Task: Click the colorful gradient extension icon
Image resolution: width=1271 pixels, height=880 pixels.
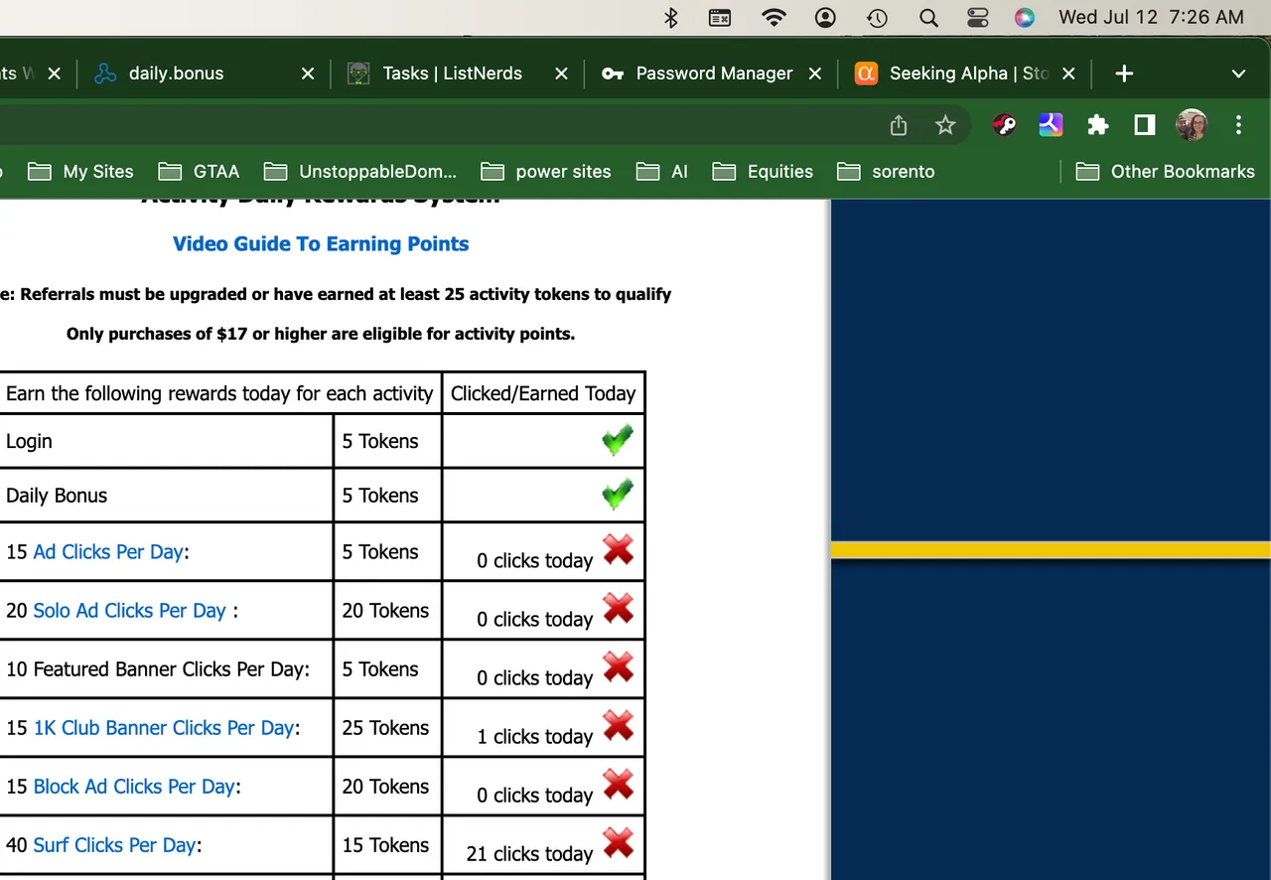Action: coord(1052,125)
